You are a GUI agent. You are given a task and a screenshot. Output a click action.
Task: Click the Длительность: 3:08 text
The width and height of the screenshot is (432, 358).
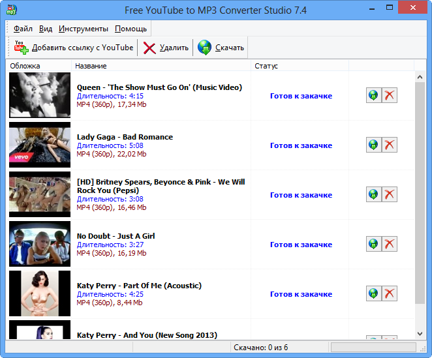pyautogui.click(x=110, y=199)
